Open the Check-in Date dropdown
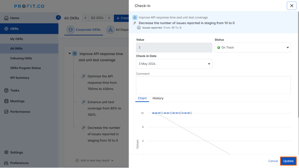 click(x=174, y=64)
